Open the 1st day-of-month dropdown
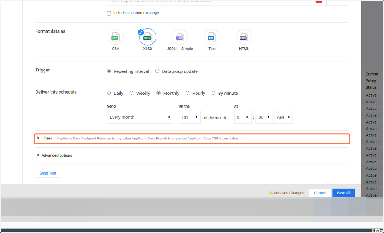384x233 pixels. point(189,117)
